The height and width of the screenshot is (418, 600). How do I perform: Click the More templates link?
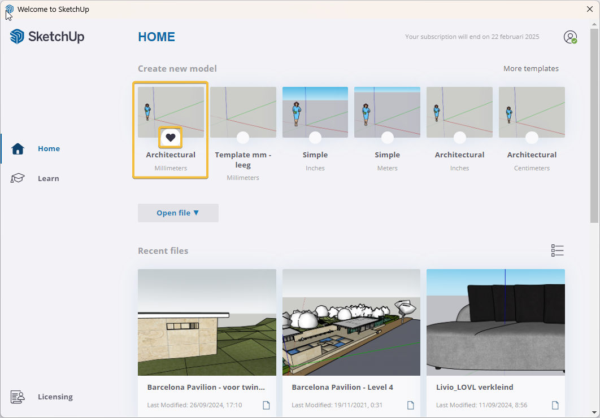[531, 68]
